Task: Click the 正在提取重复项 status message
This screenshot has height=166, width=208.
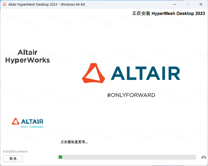Action: point(74,142)
